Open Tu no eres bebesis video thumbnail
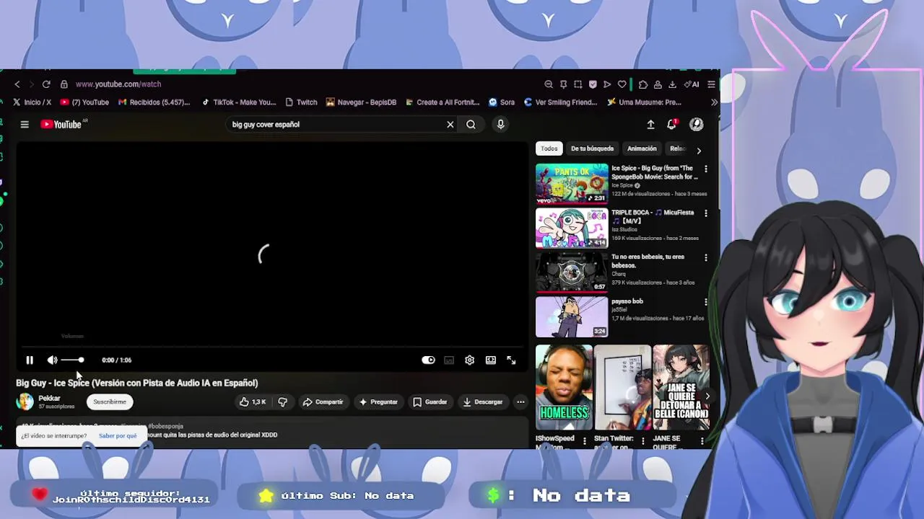 click(572, 272)
